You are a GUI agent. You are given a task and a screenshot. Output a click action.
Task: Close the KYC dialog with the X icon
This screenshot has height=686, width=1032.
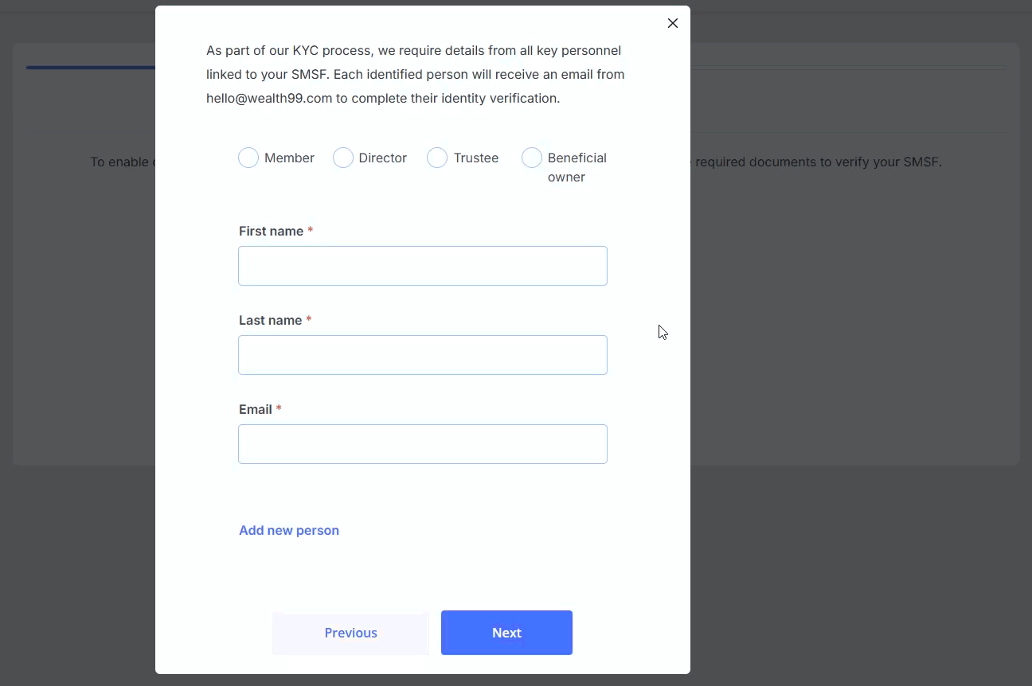click(673, 23)
